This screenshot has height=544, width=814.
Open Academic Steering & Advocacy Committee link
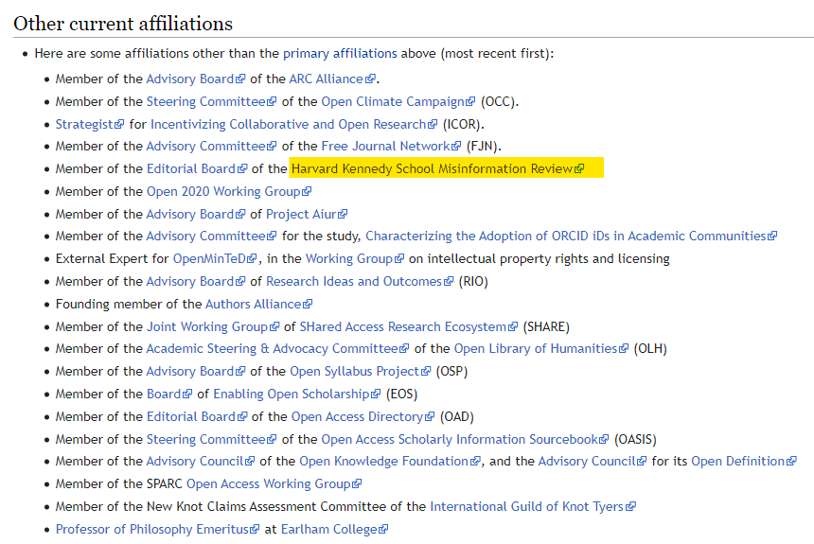(277, 349)
